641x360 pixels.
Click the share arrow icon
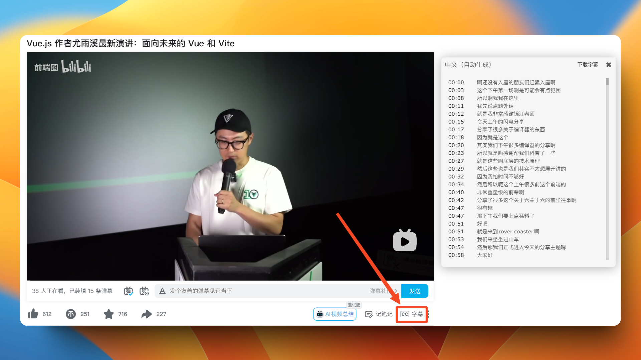[147, 314]
